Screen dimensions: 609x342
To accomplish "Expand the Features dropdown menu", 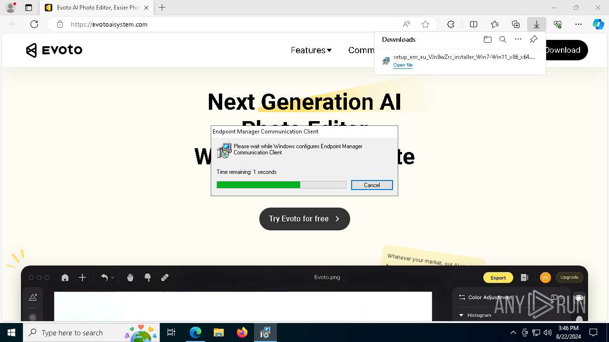I will click(x=311, y=50).
